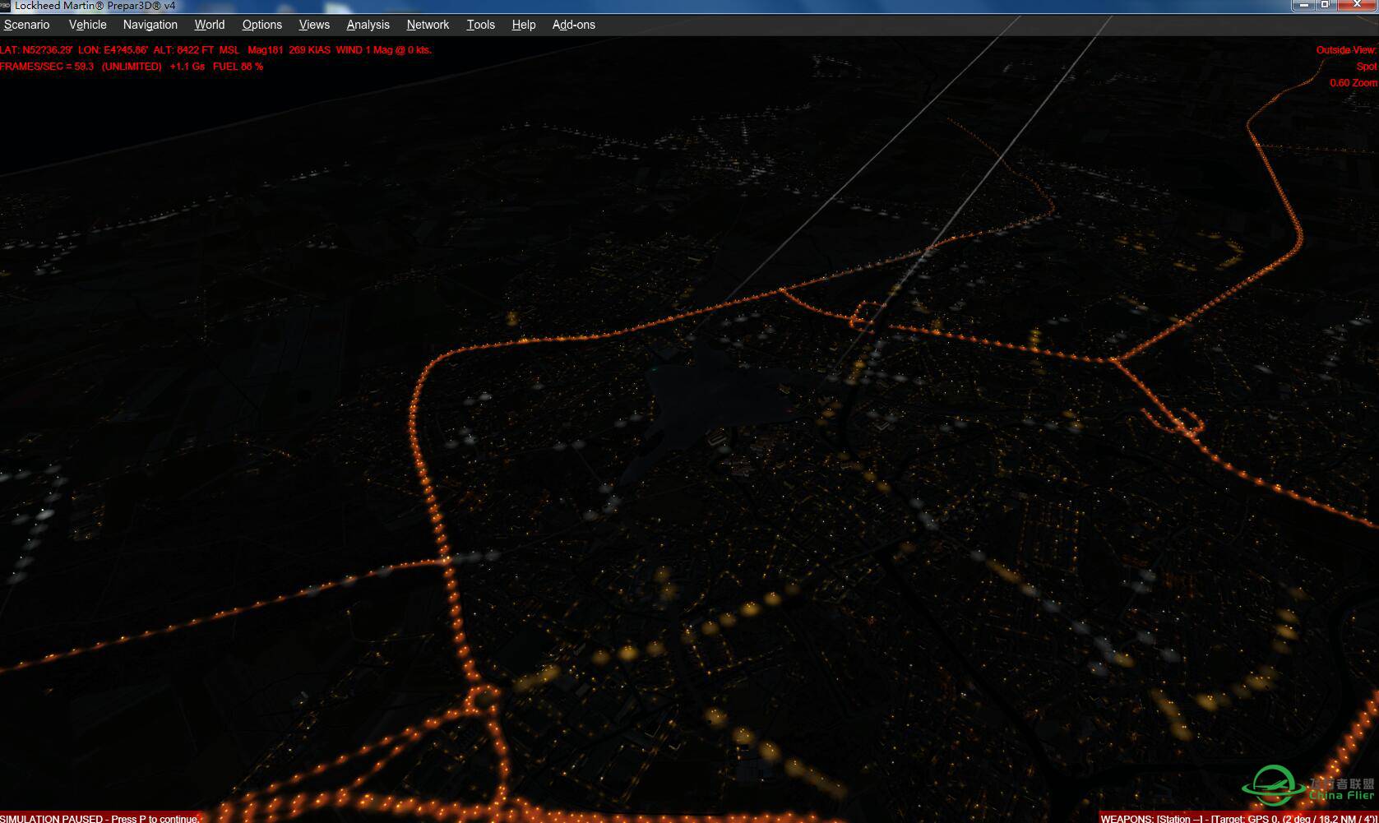
Task: Open the Analysis menu
Action: tap(368, 25)
